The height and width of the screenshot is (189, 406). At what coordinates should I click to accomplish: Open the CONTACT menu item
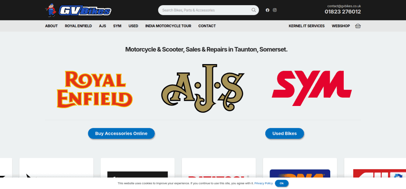207,26
